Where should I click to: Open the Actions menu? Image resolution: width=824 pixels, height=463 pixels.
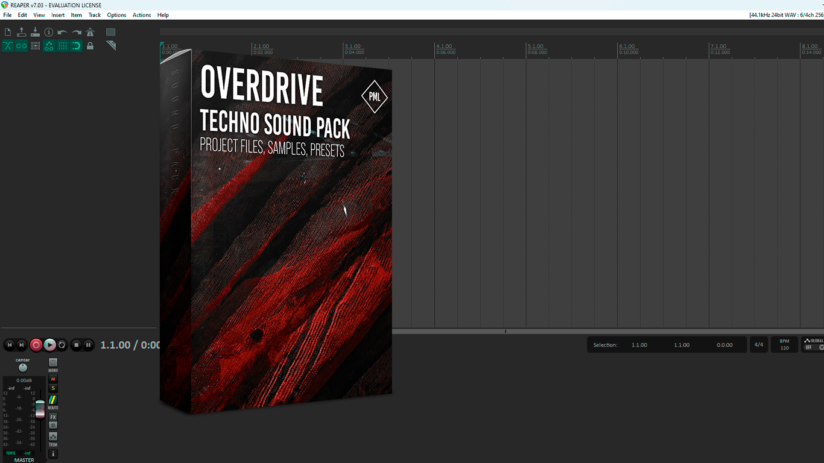142,15
